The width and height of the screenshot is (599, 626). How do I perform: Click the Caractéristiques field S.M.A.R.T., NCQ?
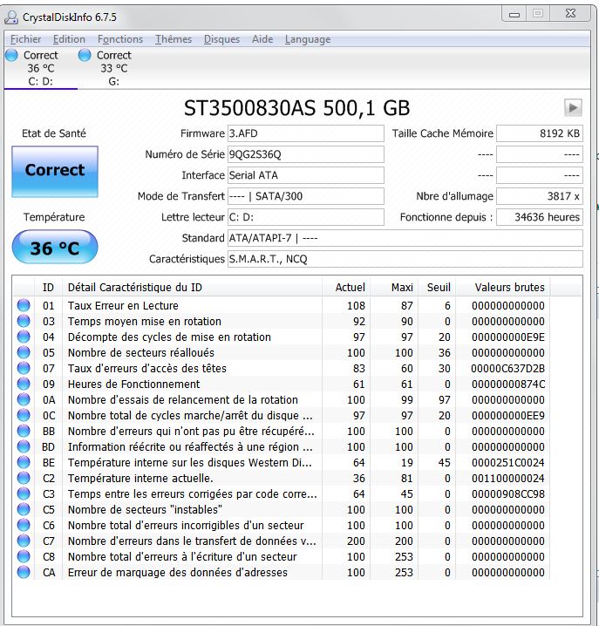(405, 259)
